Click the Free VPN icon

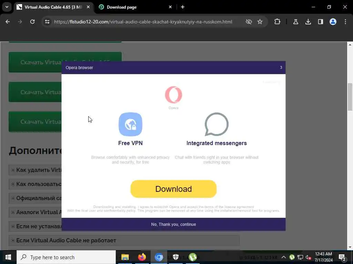coord(130,124)
